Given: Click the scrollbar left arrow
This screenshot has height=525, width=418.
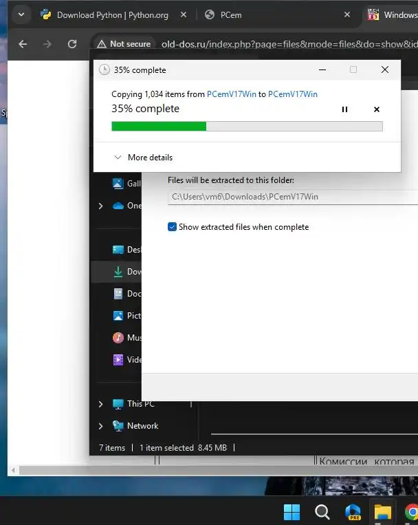Looking at the screenshot, I should (13, 471).
